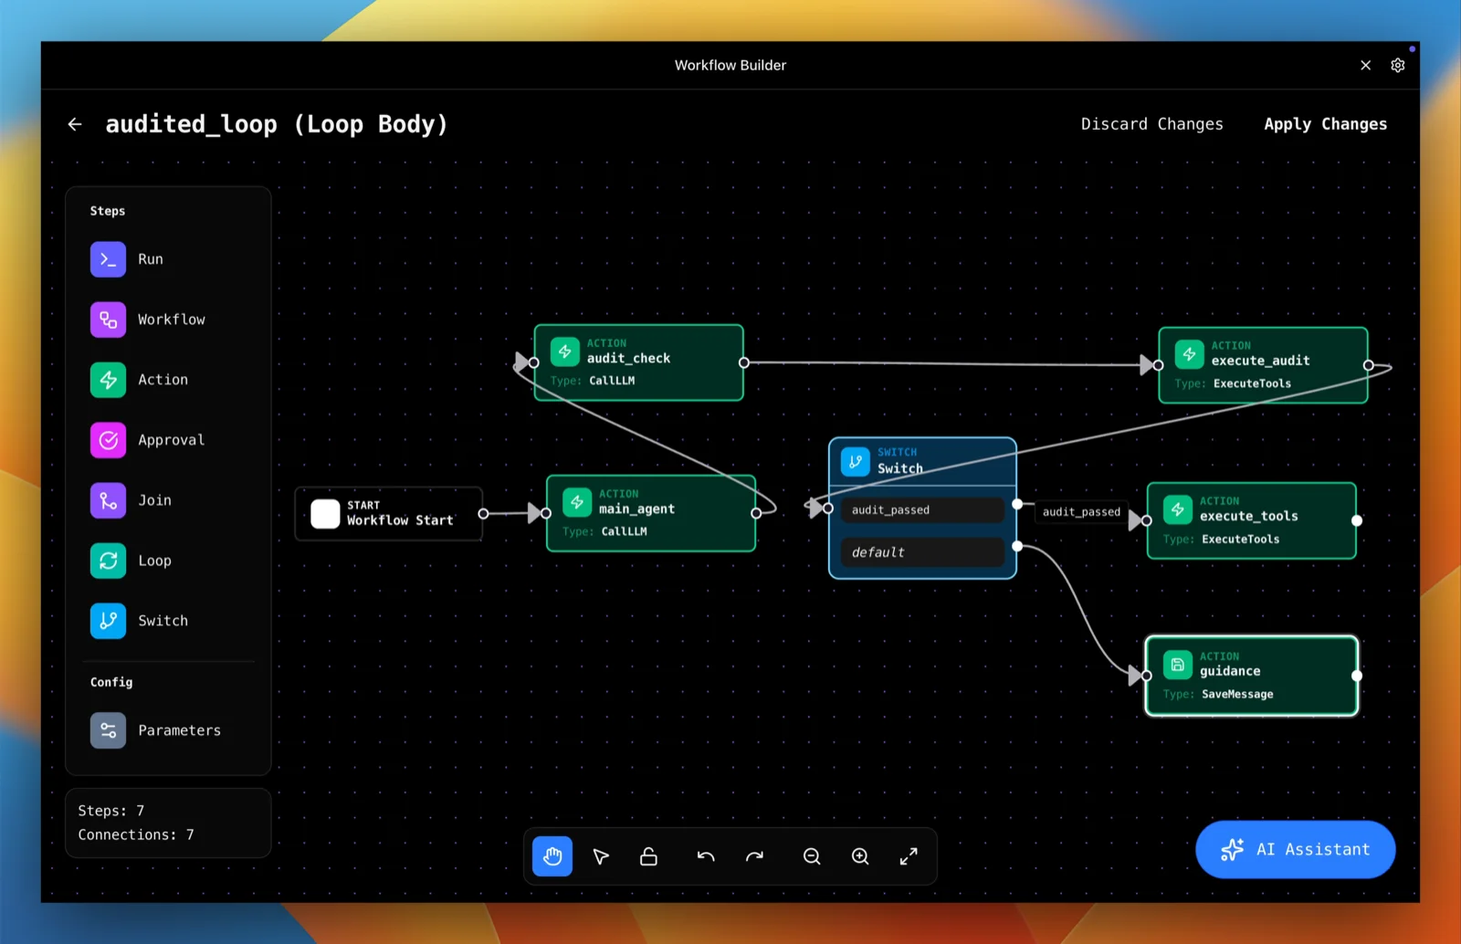
Task: Go back with the left arrow
Action: click(x=75, y=124)
